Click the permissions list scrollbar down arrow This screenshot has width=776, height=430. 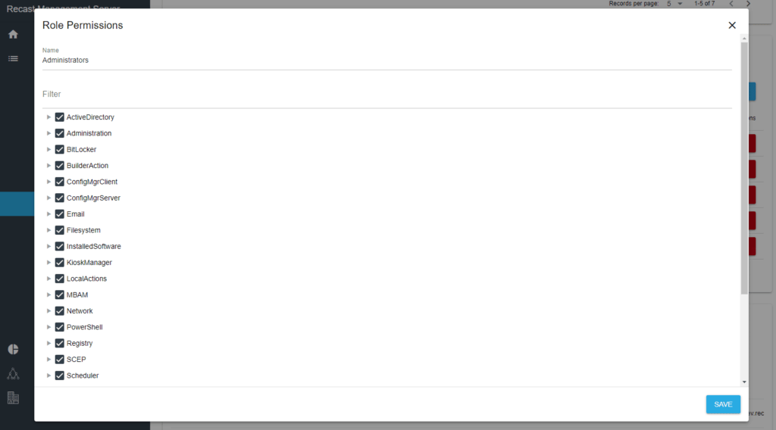744,382
